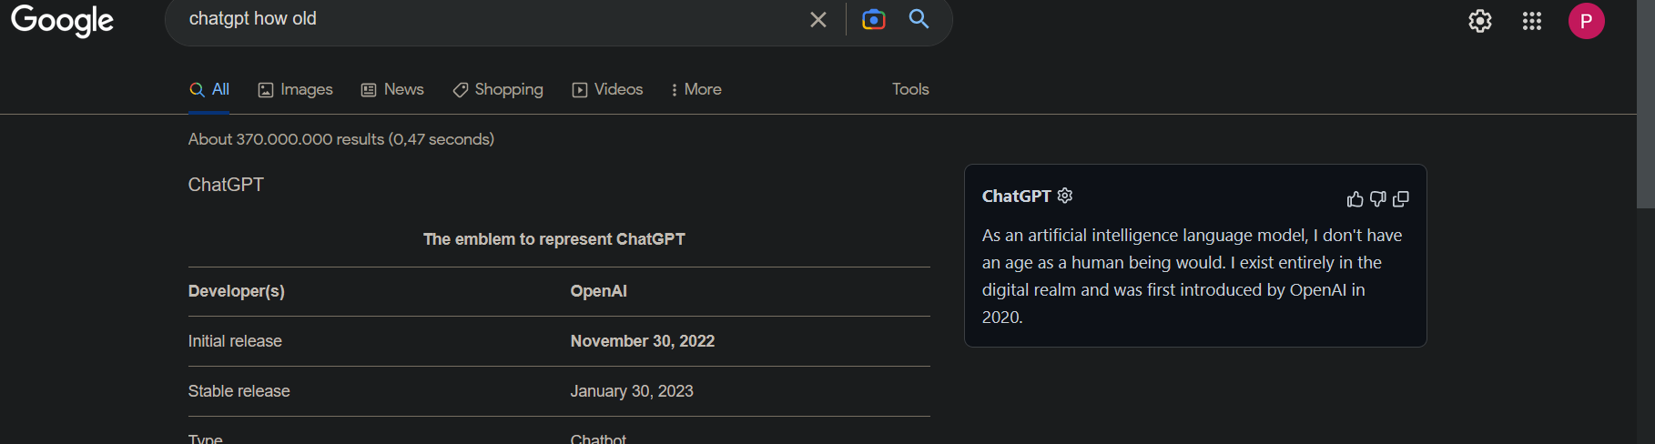Switch to the News tab
The width and height of the screenshot is (1655, 444).
pos(392,89)
